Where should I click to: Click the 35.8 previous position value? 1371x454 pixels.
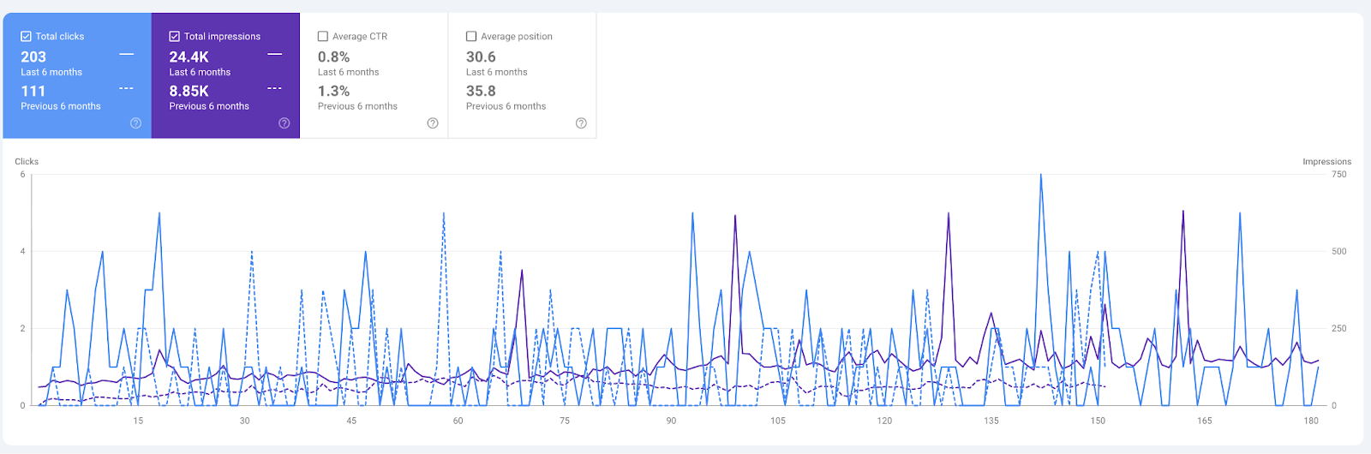481,91
